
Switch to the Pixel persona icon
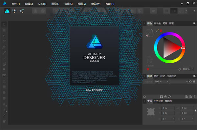[14, 11]
